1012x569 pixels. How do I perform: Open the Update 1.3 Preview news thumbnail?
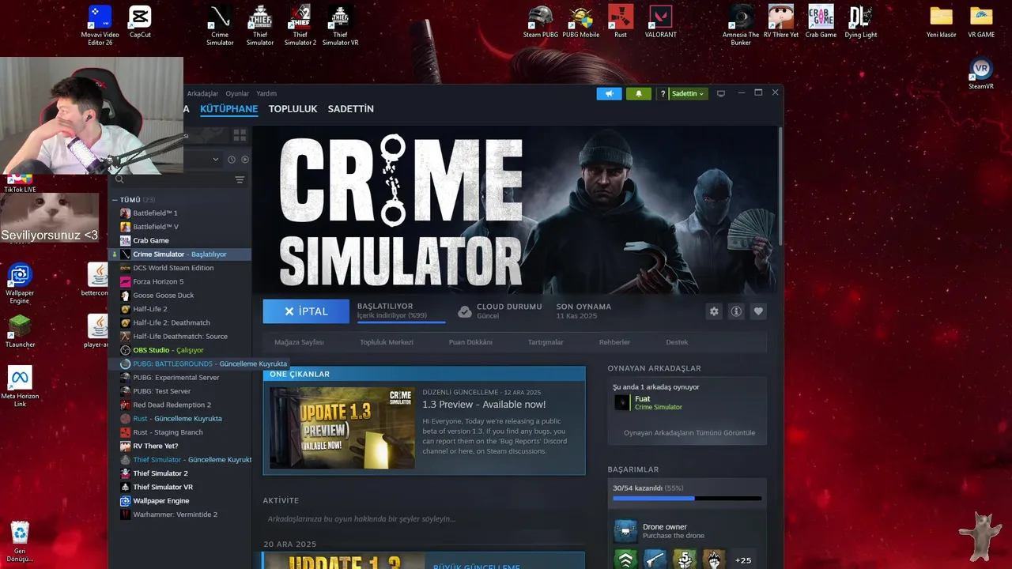[x=342, y=428]
